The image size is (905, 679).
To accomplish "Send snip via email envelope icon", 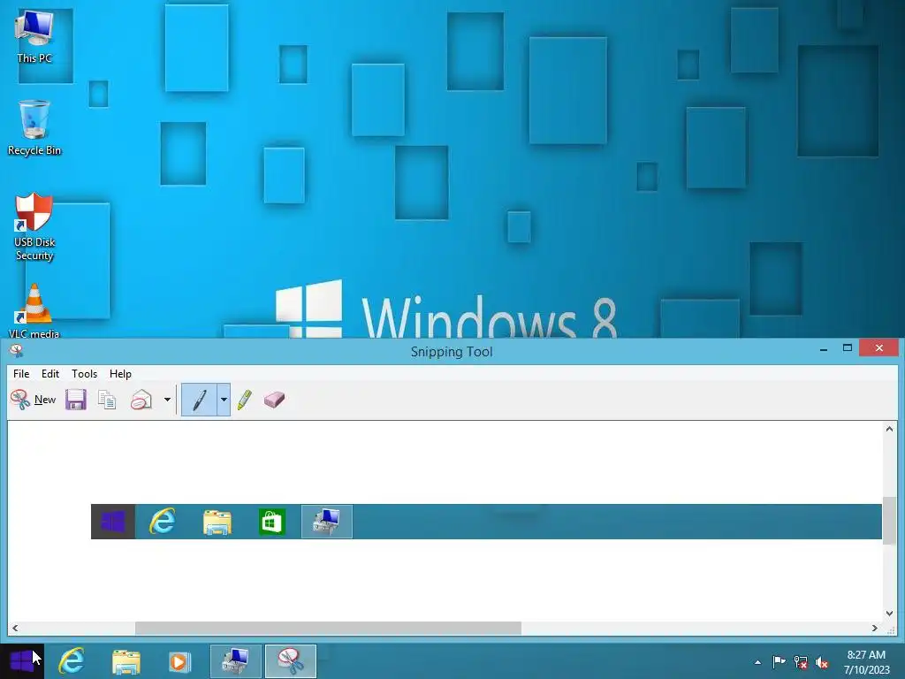I will pyautogui.click(x=141, y=400).
